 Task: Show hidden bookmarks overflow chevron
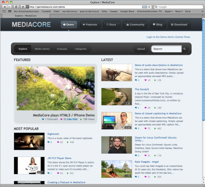[x=202, y=11]
